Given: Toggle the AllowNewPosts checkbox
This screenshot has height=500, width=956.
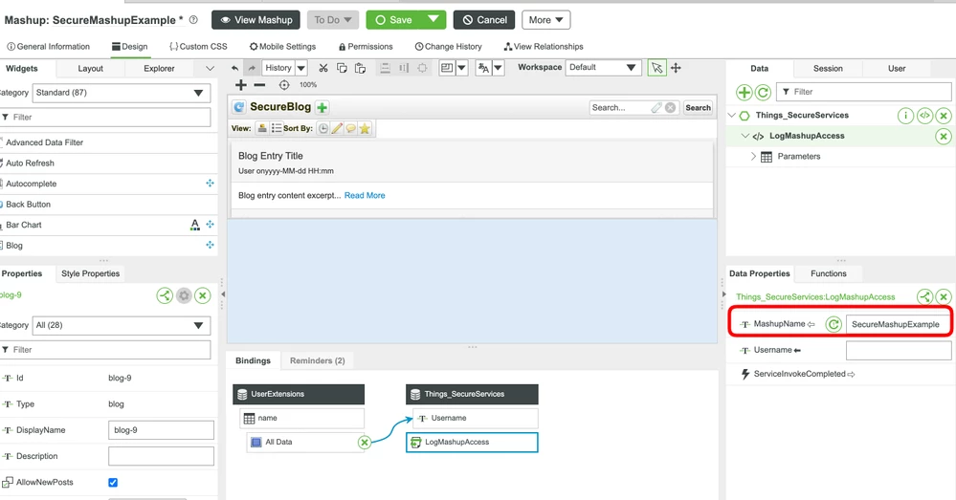Looking at the screenshot, I should pyautogui.click(x=113, y=483).
